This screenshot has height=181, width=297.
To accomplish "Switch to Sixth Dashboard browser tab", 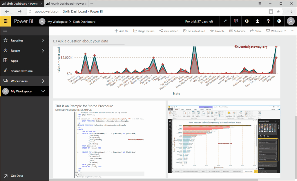I will tap(22, 3).
